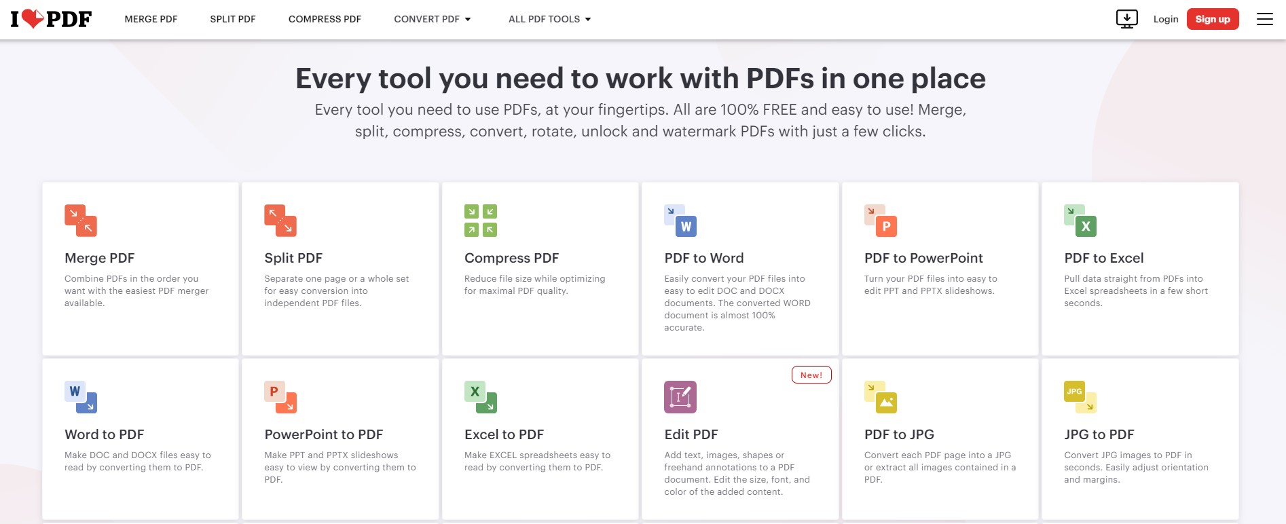1286x524 pixels.
Task: Click the PDF to PowerPoint icon
Action: (x=881, y=221)
